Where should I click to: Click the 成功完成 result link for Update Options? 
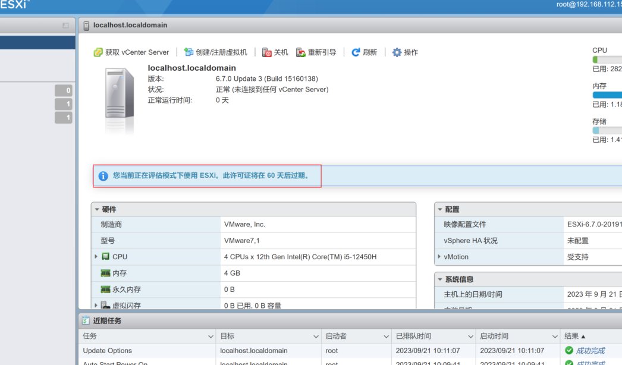[590, 350]
